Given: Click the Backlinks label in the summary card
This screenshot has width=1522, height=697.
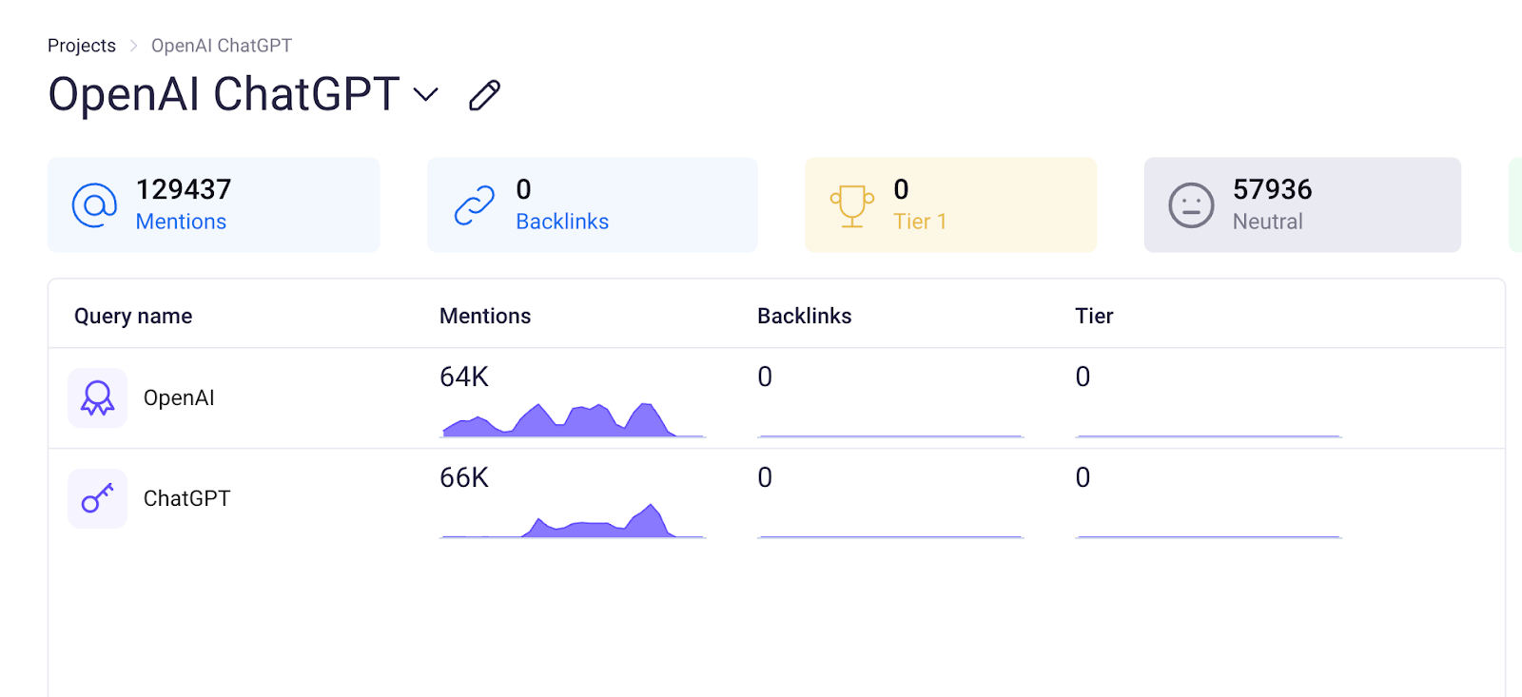Looking at the screenshot, I should [x=562, y=222].
